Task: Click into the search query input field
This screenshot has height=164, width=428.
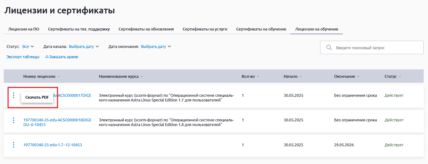Action: (x=376, y=48)
